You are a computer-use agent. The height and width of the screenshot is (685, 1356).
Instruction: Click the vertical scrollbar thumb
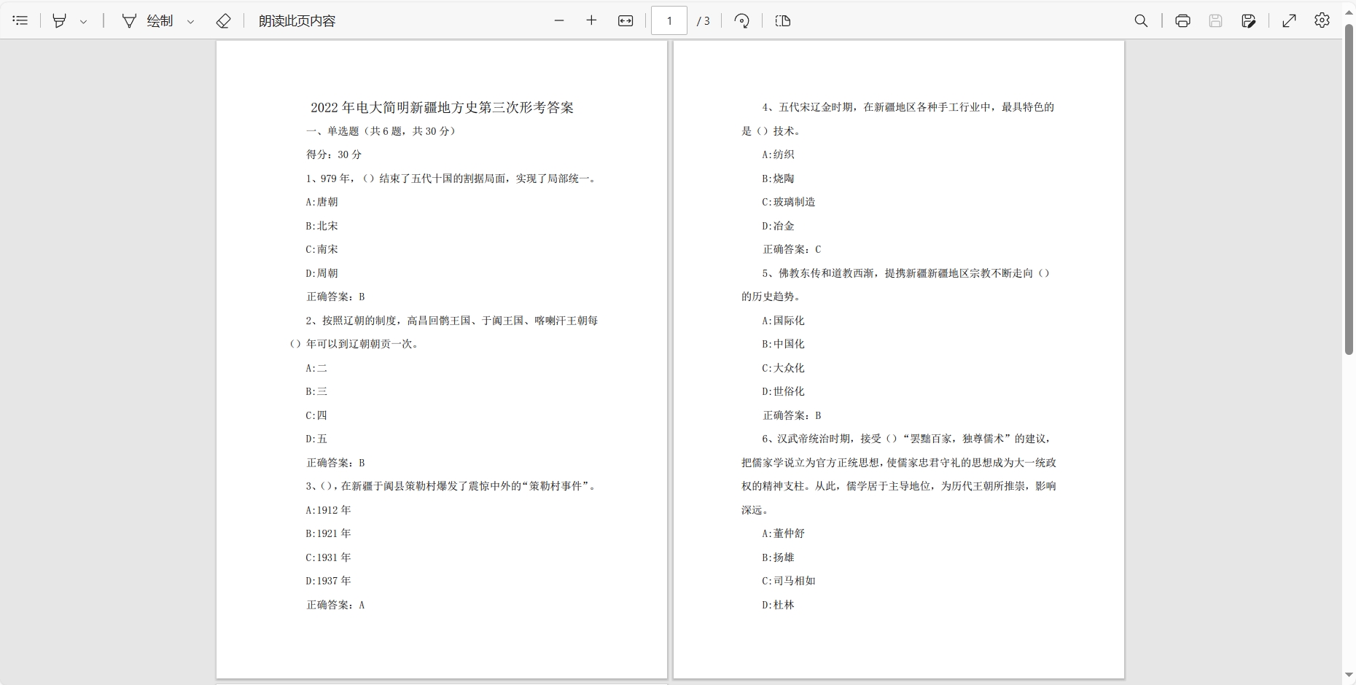[1349, 189]
